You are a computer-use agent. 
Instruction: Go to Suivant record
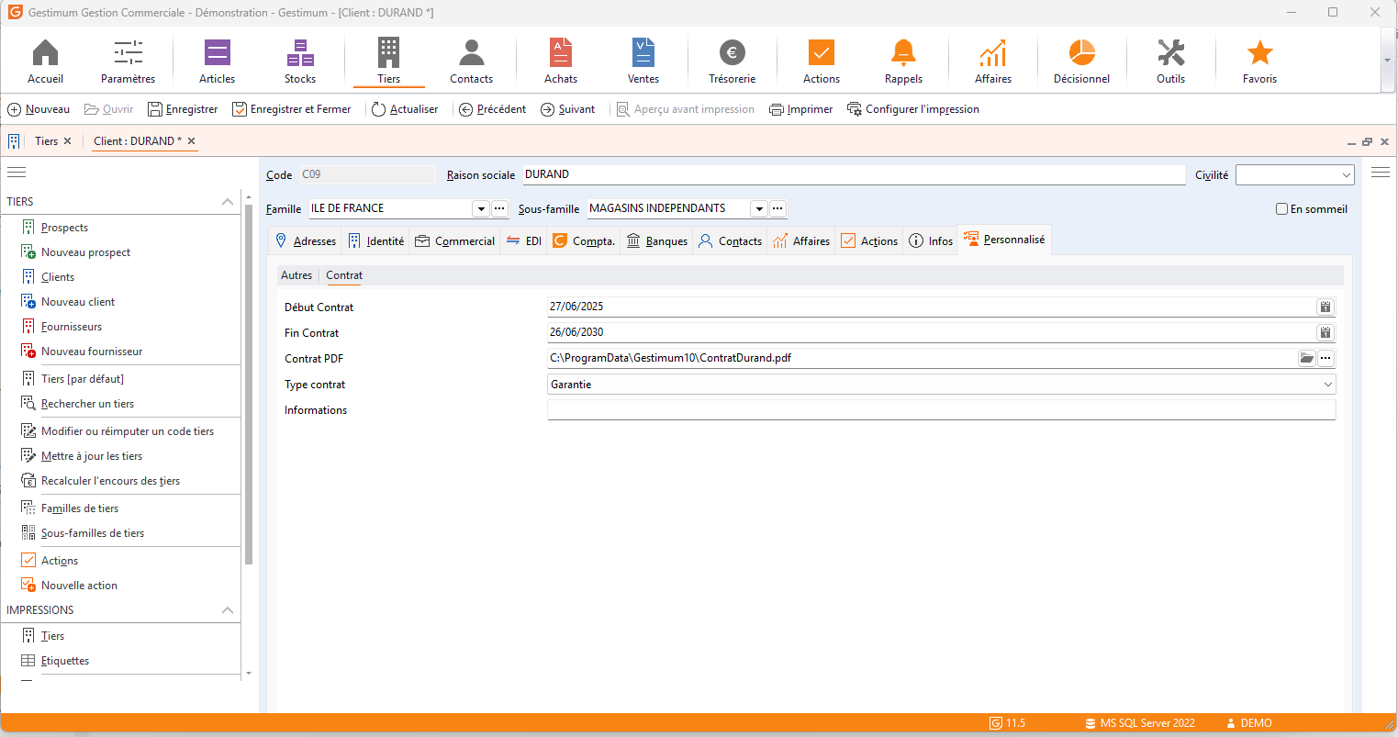coord(568,109)
